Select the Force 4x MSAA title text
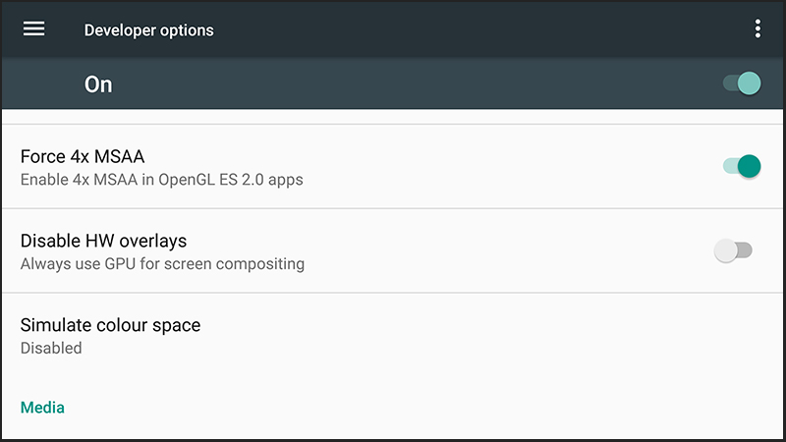This screenshot has width=786, height=442. (83, 156)
